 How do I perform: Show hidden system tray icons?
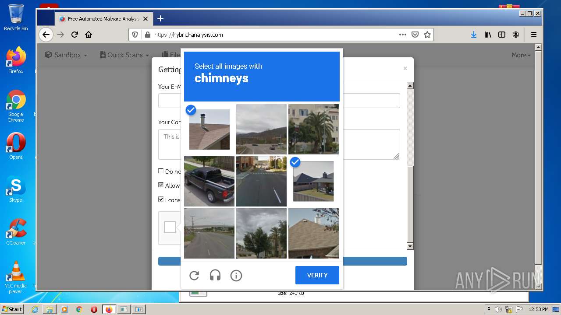[x=489, y=309]
